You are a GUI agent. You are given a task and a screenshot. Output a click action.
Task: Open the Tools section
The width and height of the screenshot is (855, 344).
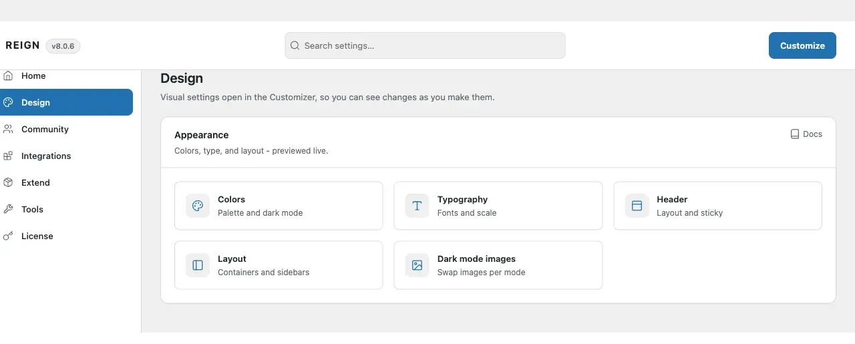coord(66,209)
